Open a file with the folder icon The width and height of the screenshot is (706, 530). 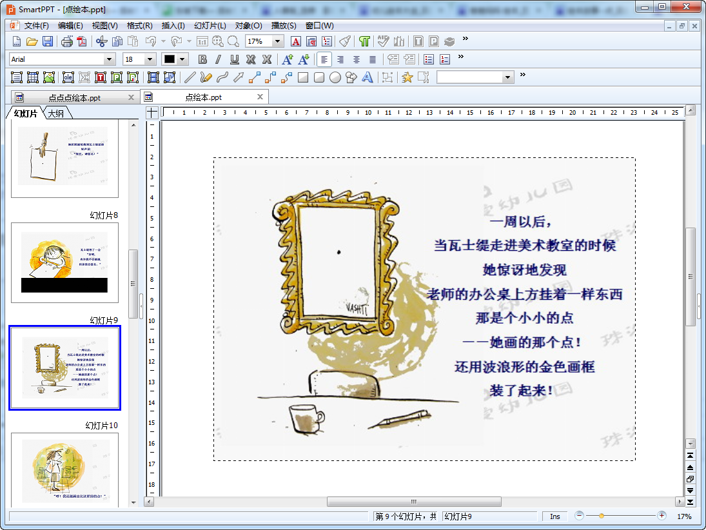click(32, 41)
